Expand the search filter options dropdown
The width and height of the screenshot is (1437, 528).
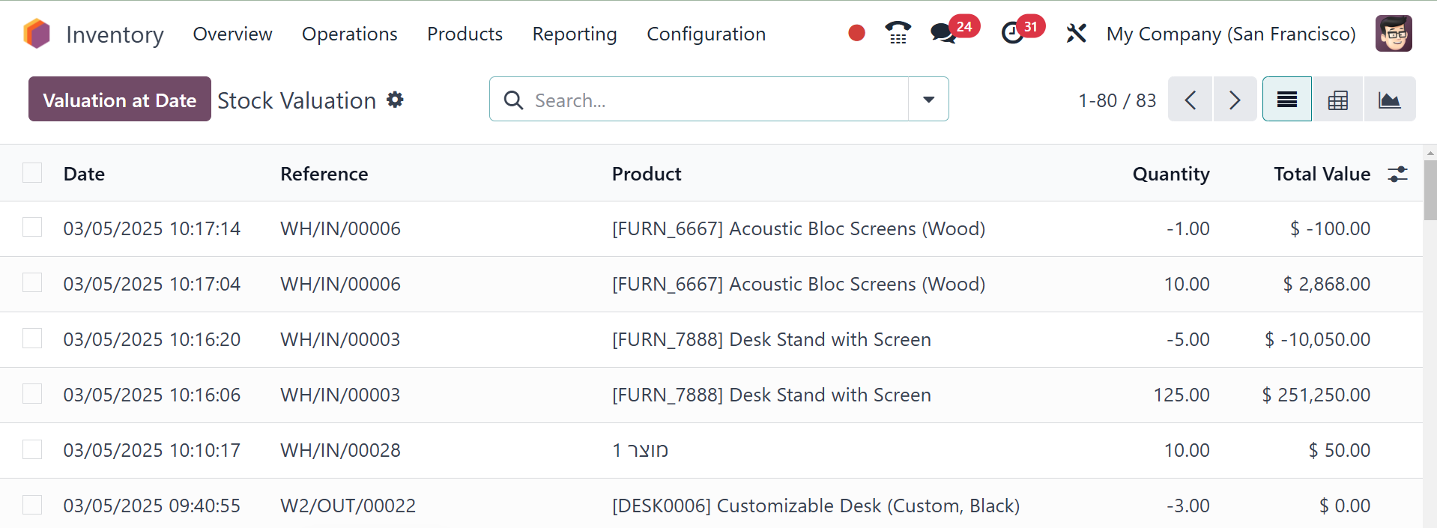928,100
